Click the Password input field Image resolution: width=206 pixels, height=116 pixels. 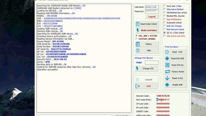(152, 12)
